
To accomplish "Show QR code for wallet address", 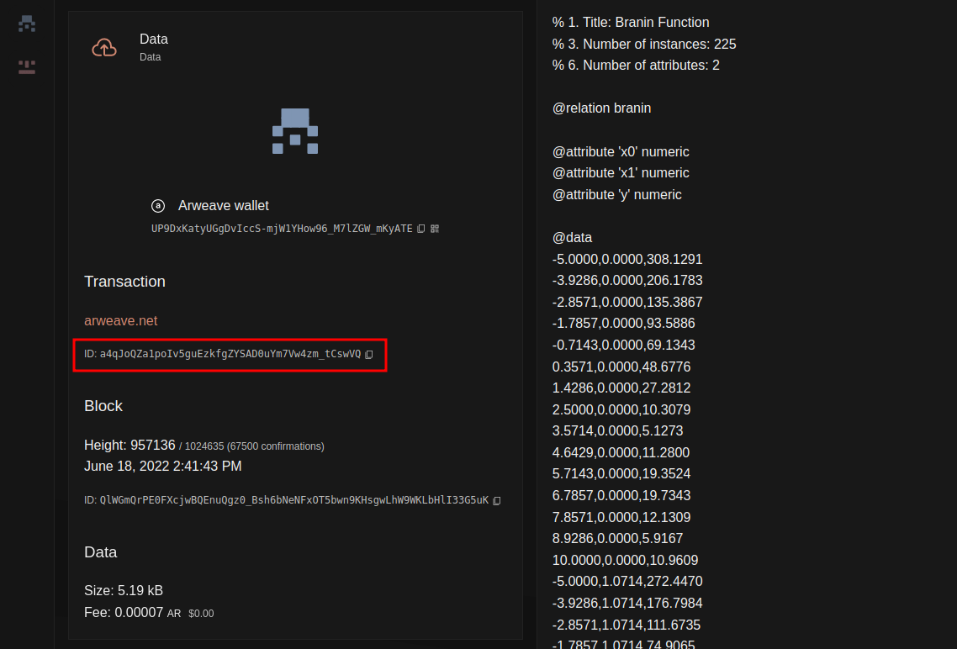I will (x=435, y=229).
